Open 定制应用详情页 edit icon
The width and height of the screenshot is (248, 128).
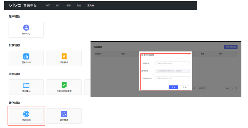[x=64, y=85]
